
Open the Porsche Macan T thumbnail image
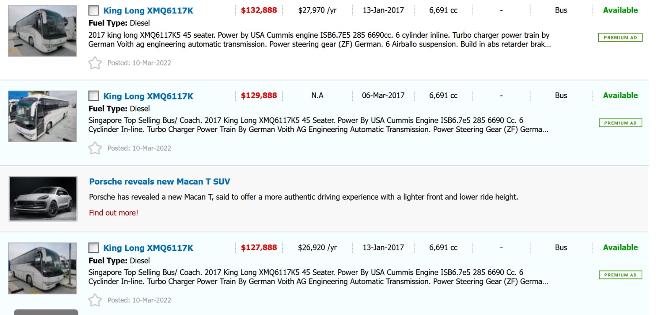click(x=43, y=199)
